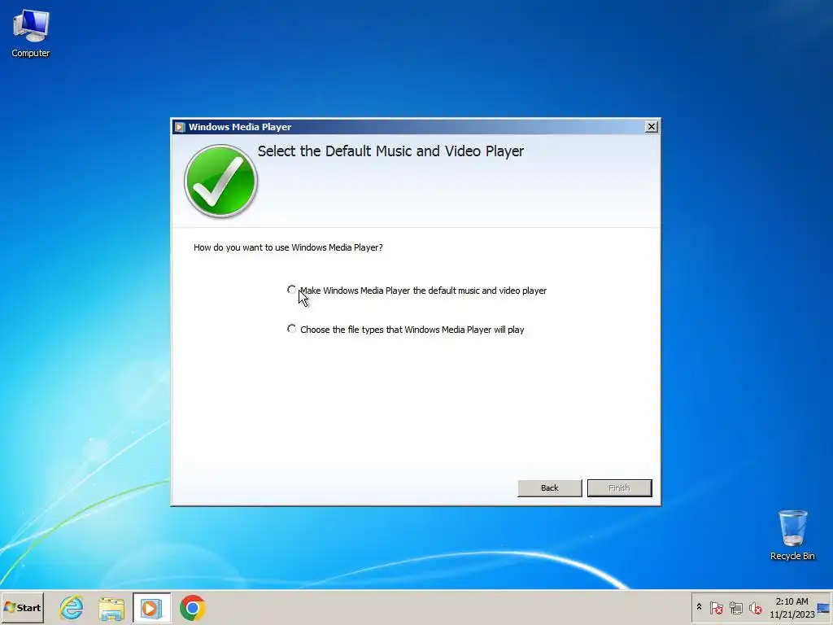Click Show desktop button beside the clock
The image size is (833, 625).
824,607
